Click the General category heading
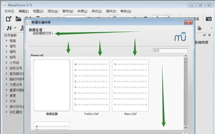The width and height of the screenshot is (215, 134). (37, 55)
